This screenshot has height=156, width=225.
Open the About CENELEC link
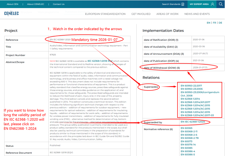coord(36,4)
